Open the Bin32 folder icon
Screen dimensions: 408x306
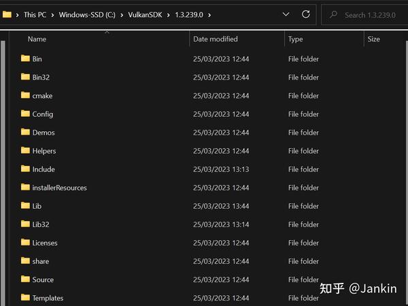click(x=25, y=77)
